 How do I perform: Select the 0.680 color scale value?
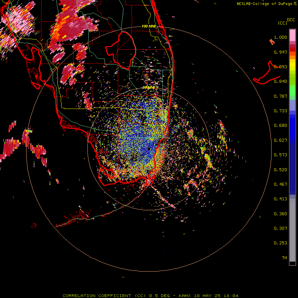280,125
